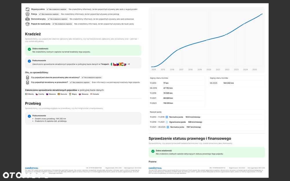This screenshot has height=181, width=290.
Task: Click 'Nie znaleziono zapisów' badge for past theft
Action: click(x=79, y=82)
